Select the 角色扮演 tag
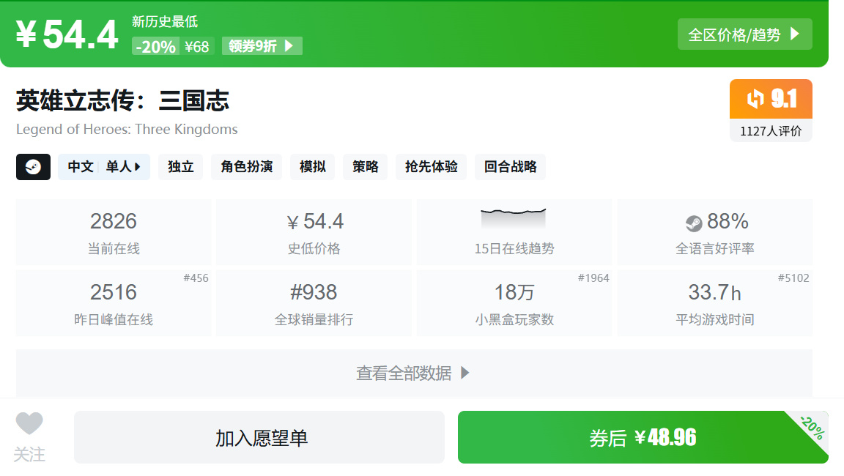This screenshot has width=844, height=476. [246, 167]
